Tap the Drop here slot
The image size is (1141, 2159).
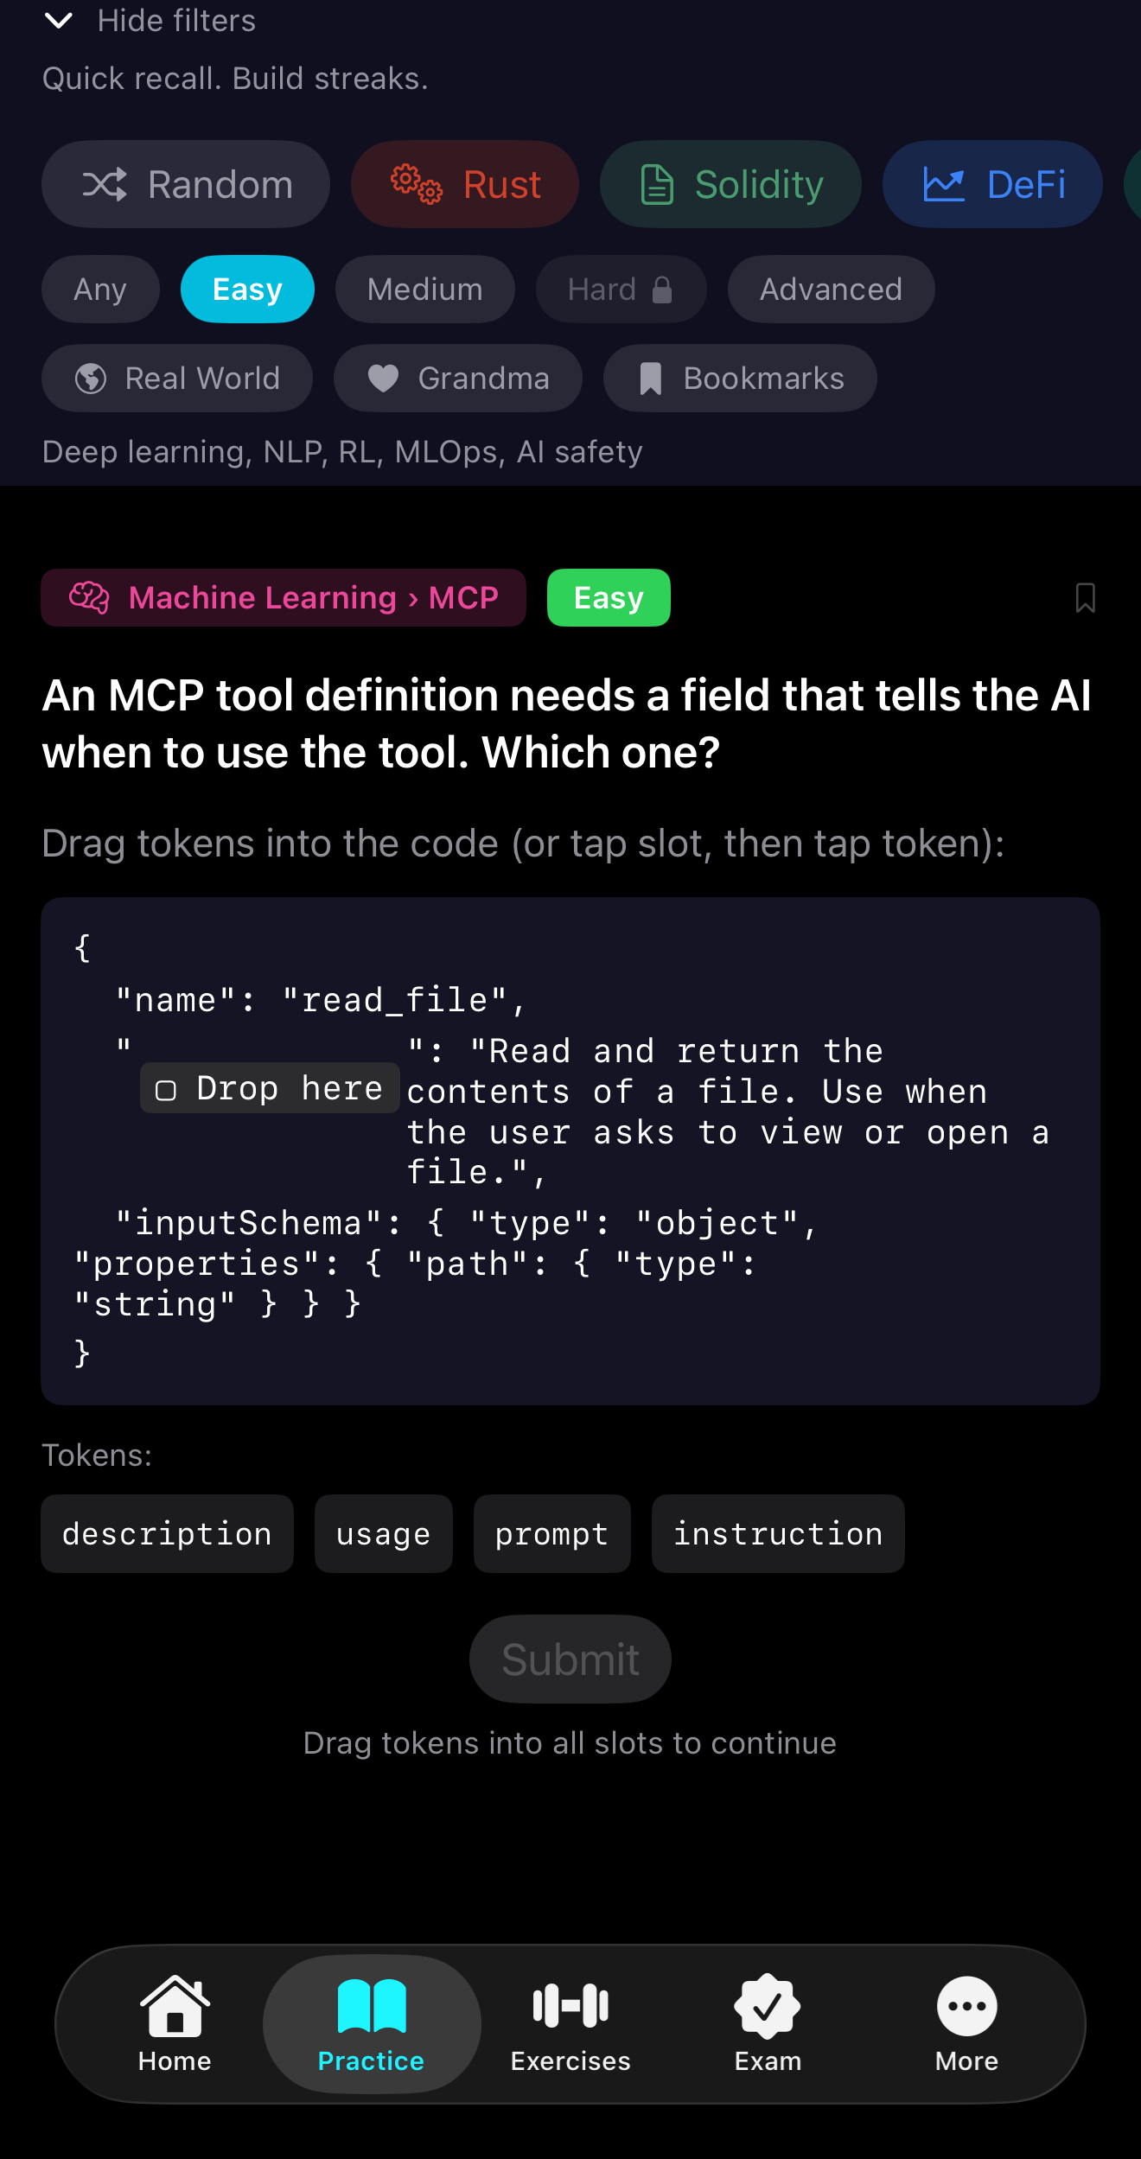pos(269,1087)
